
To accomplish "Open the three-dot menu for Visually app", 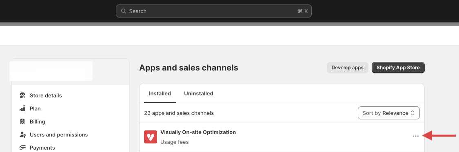I will pyautogui.click(x=416, y=136).
